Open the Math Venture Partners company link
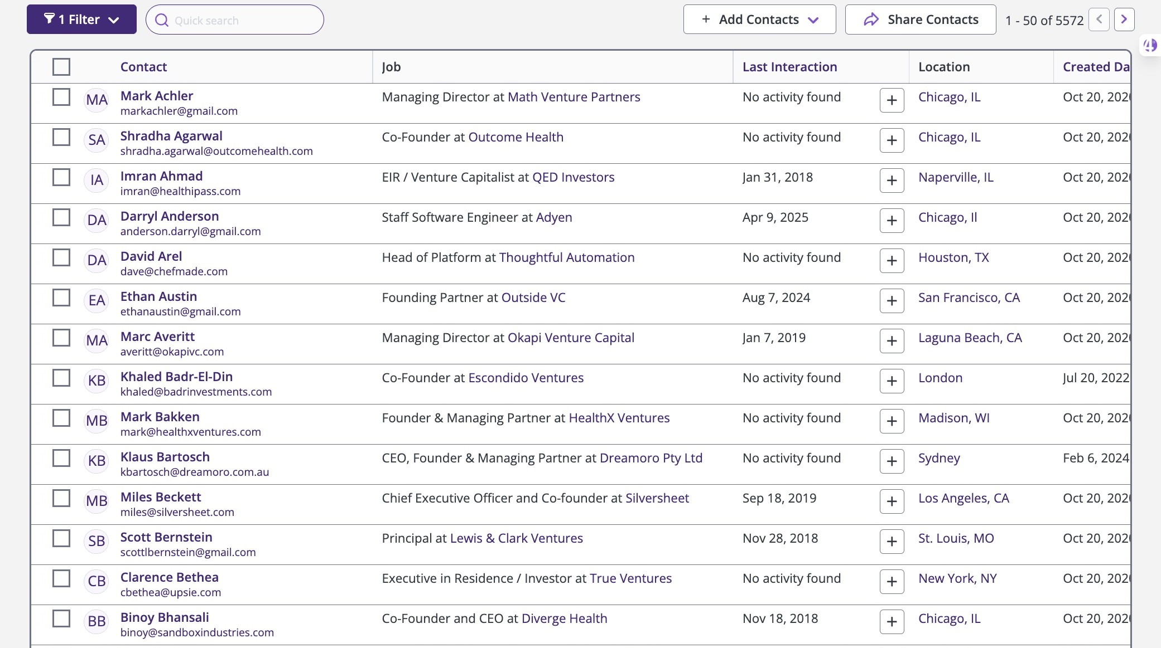The width and height of the screenshot is (1161, 648). click(x=574, y=97)
